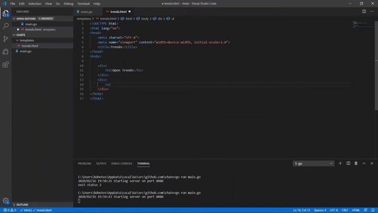This screenshot has height=213, width=378.
Task: Open the Terminal menu
Action: tap(83, 4)
